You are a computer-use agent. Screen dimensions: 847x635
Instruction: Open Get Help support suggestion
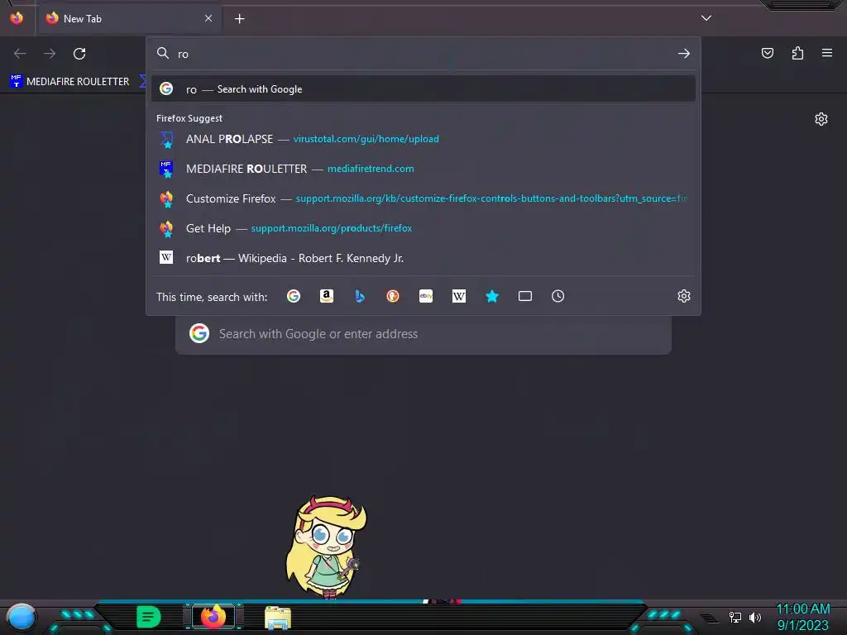coord(423,228)
